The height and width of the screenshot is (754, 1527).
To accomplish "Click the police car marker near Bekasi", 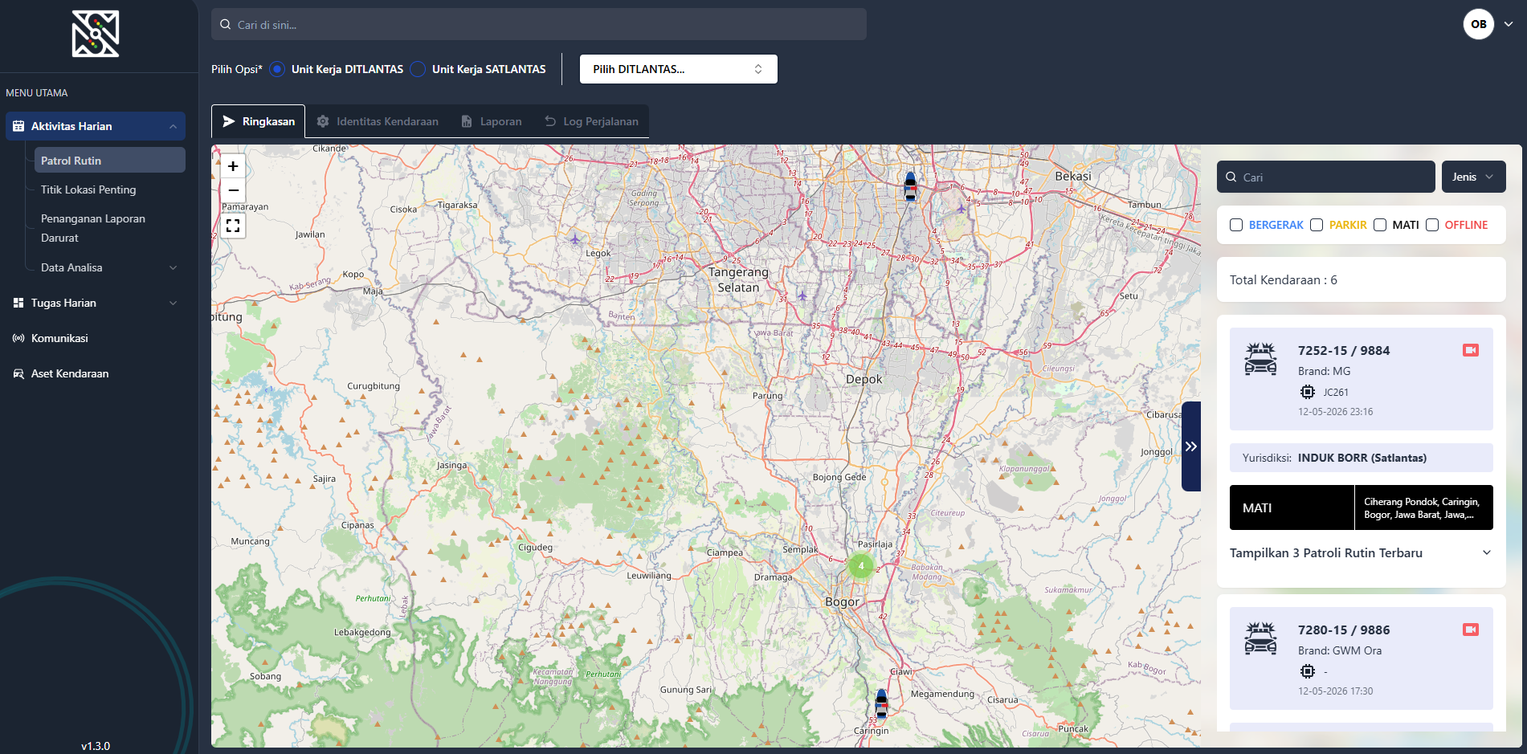I will coord(910,186).
